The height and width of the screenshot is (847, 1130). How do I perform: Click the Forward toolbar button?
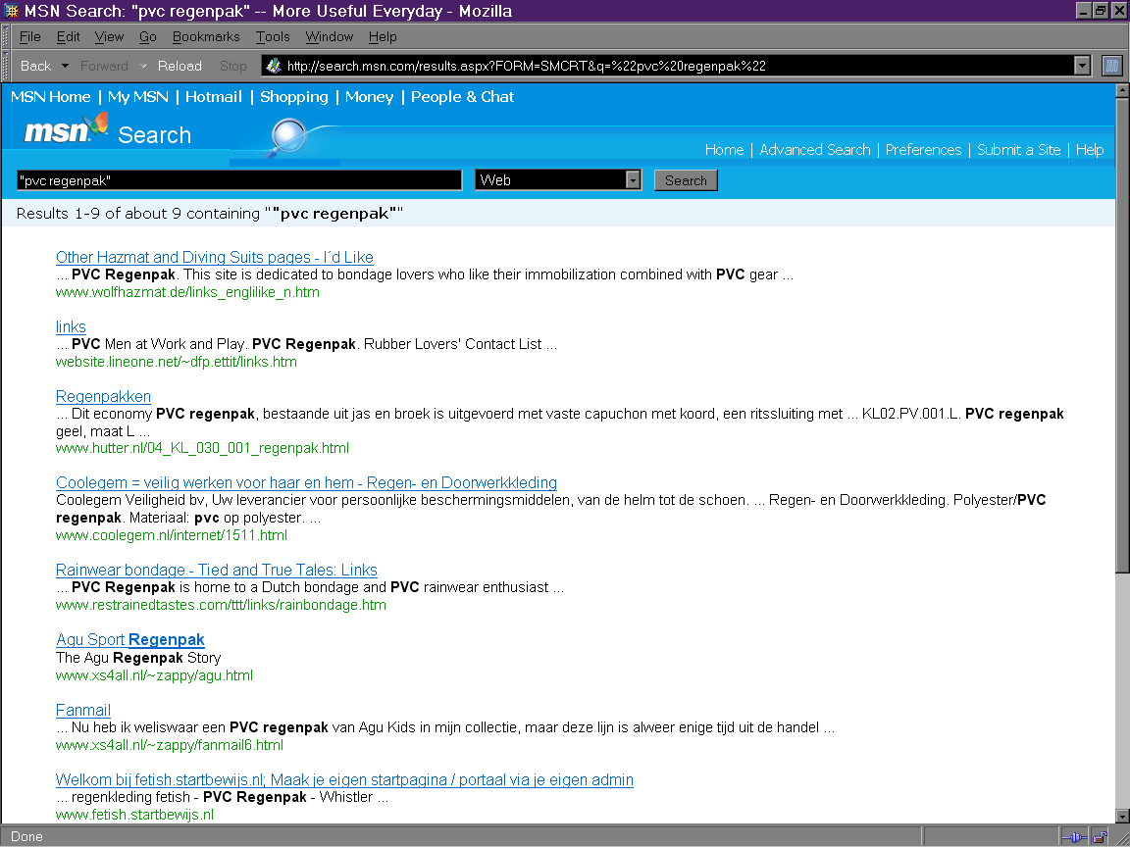tap(105, 66)
